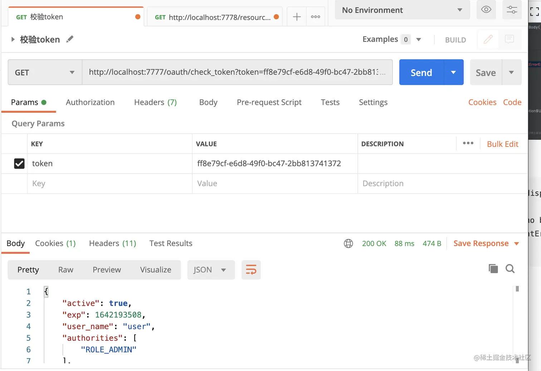Rename request using pencil icon beside 校验token
The height and width of the screenshot is (371, 541).
(x=70, y=39)
